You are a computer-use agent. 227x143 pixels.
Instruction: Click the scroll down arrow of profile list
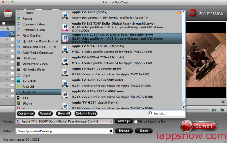(x=184, y=107)
